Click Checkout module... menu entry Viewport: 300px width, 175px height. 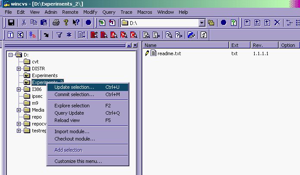click(74, 139)
